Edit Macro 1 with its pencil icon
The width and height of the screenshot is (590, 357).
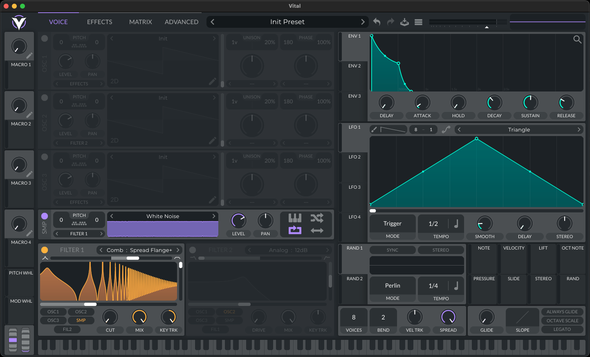(29, 56)
